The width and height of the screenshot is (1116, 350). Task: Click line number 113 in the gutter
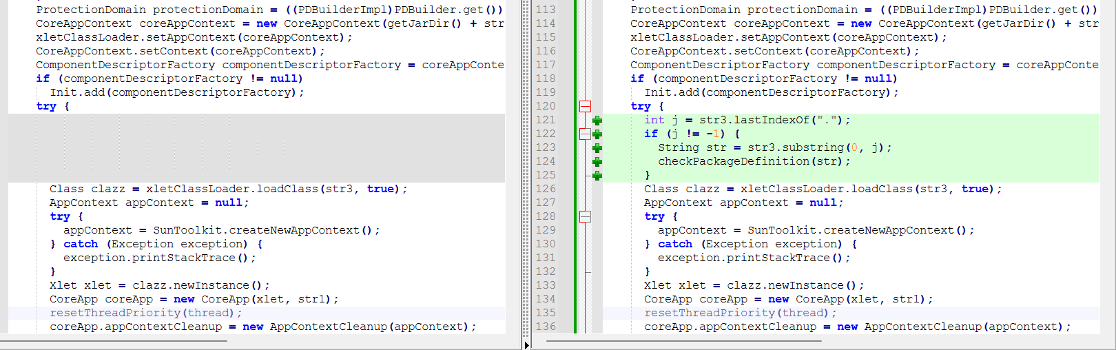[x=546, y=10]
